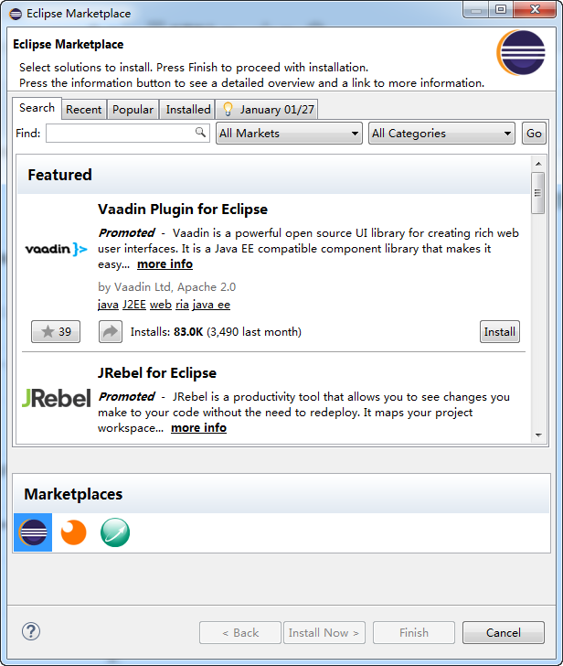The image size is (563, 666).
Task: Click the Vaadin logo thumbnail
Action: point(56,249)
